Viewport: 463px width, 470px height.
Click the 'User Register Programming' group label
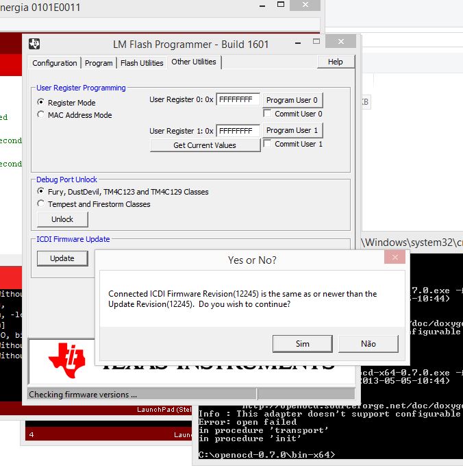pos(81,88)
